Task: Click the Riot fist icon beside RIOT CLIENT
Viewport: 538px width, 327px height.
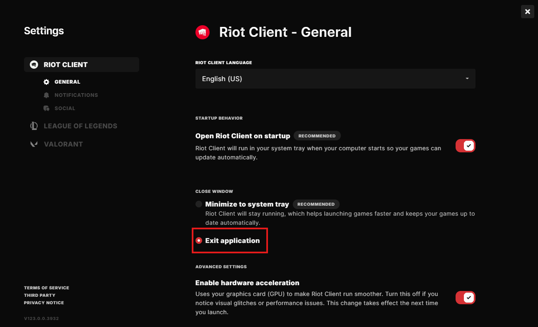Action: (34, 65)
